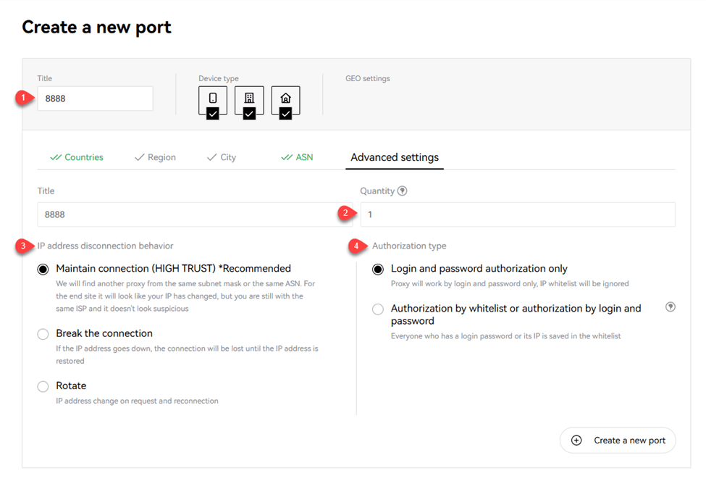This screenshot has height=492, width=706.
Task: Toggle the mobile device type icon
Action: click(213, 101)
